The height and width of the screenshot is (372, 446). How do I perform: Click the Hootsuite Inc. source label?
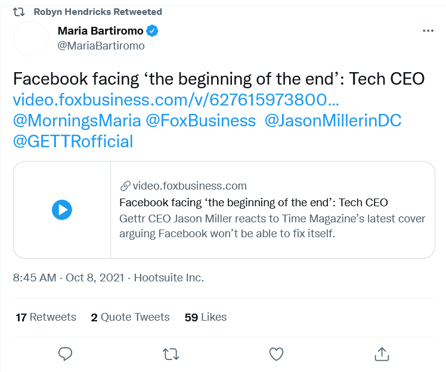tap(169, 278)
